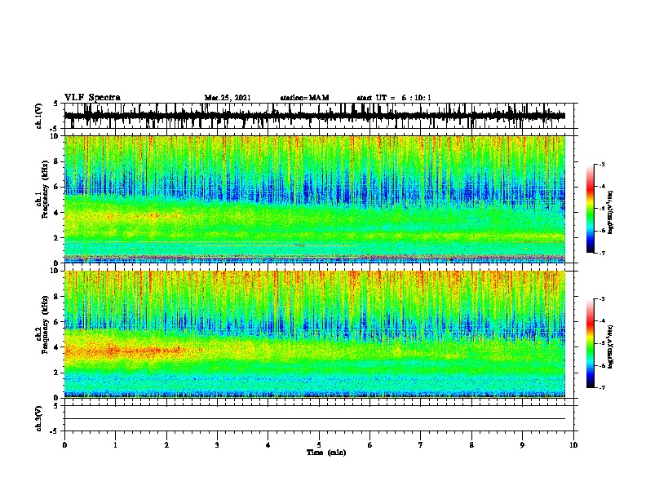Click tick label "9" on the time axis
The width and height of the screenshot is (646, 499).
[x=522, y=445]
